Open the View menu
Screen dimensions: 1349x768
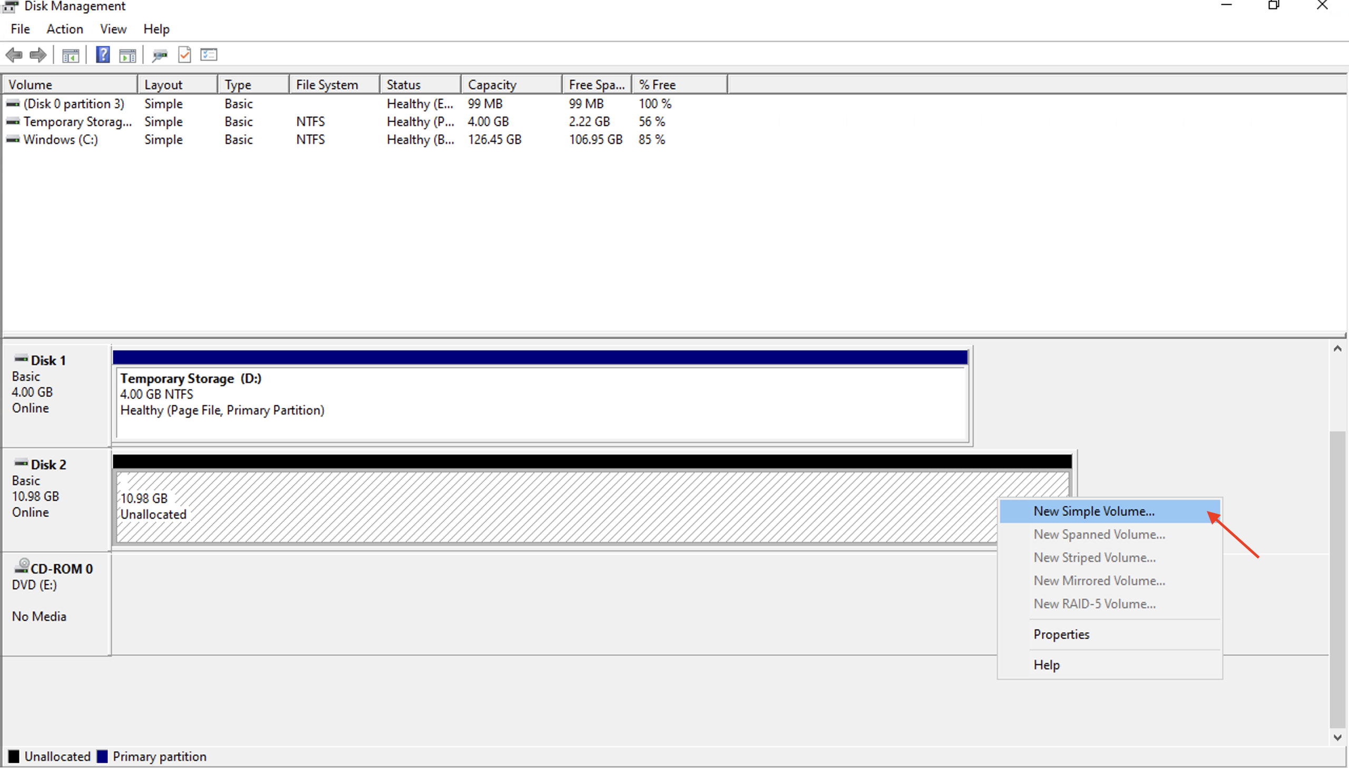113,29
